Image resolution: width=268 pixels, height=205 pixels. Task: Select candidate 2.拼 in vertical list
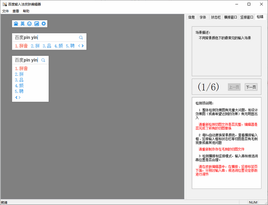(19, 74)
